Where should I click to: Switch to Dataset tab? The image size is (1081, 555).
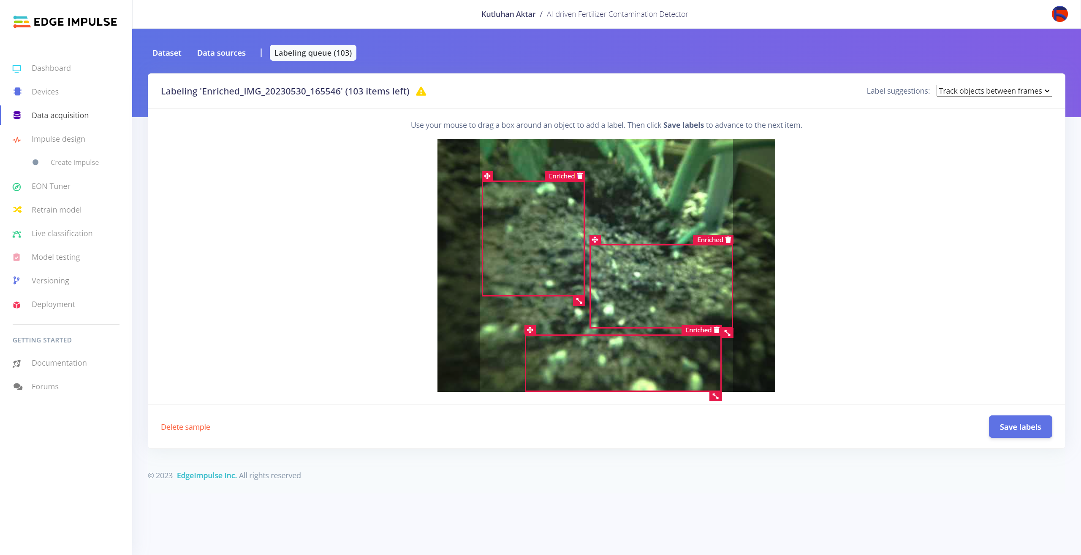click(167, 53)
